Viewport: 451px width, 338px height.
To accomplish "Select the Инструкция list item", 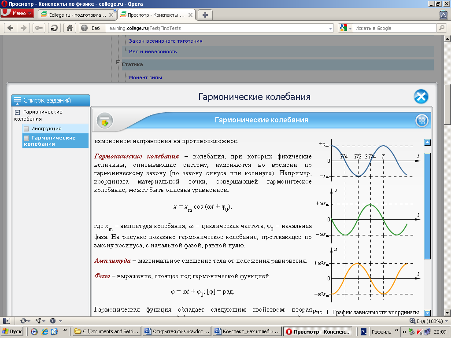I will tap(55, 129).
